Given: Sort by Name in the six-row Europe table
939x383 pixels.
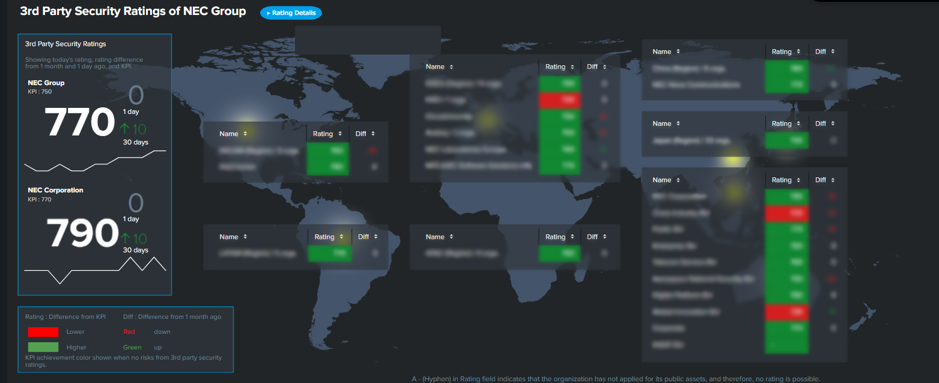Looking at the screenshot, I should (438, 67).
